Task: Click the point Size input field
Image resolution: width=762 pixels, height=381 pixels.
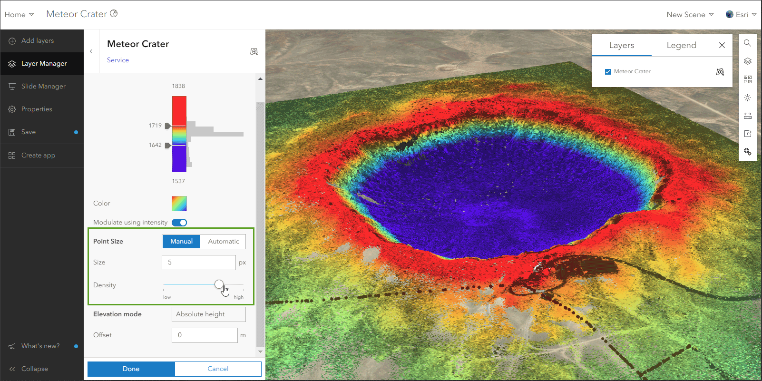Action: pos(199,263)
